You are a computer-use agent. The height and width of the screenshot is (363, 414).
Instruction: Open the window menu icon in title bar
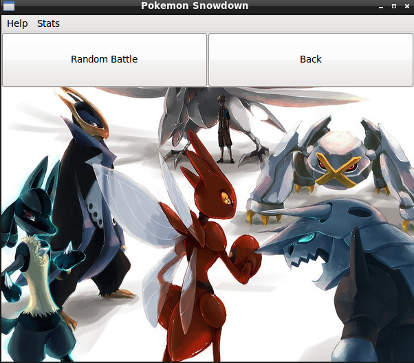9,5
